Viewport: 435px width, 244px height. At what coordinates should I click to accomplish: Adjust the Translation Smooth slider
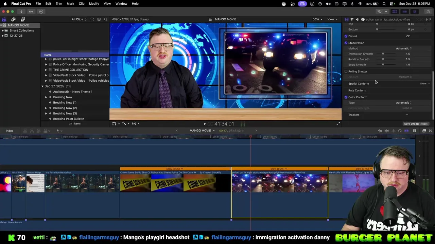point(383,54)
